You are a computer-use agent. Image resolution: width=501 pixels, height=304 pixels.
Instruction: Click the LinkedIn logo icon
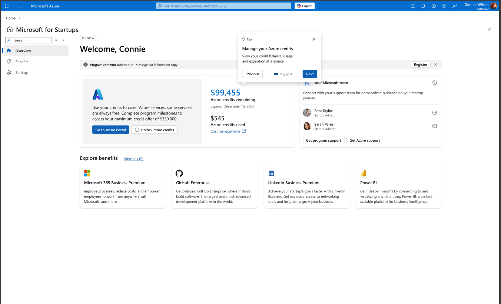[271, 173]
